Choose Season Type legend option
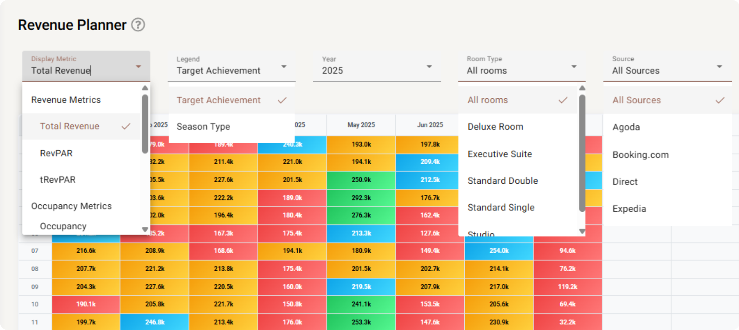The height and width of the screenshot is (330, 739). pyautogui.click(x=203, y=127)
